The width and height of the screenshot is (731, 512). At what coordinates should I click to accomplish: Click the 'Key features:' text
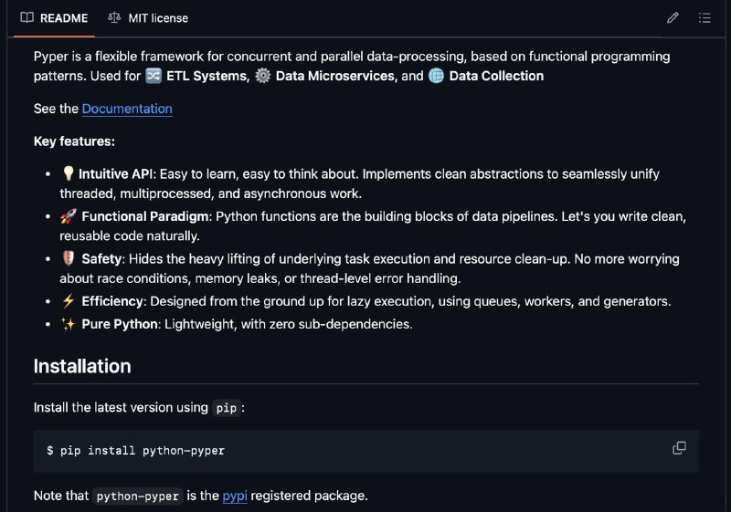(74, 141)
